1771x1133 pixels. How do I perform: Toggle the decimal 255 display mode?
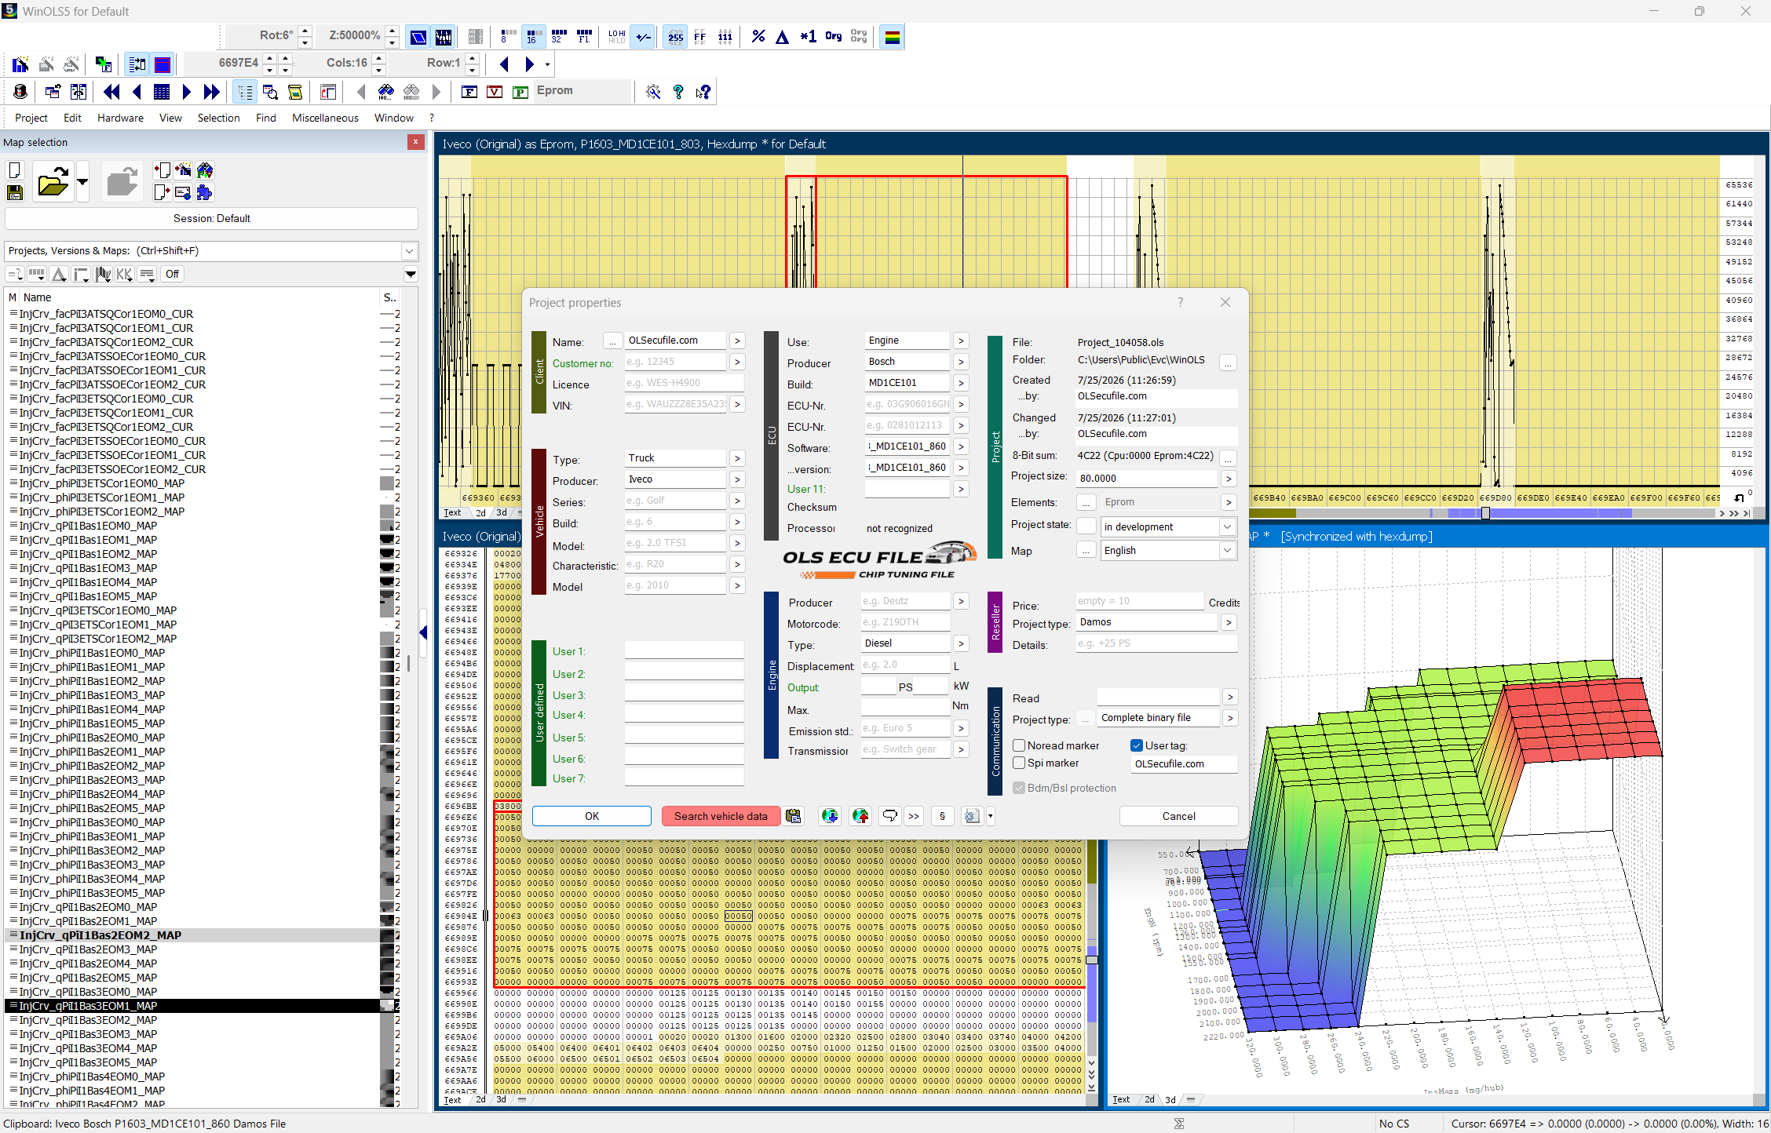pos(675,36)
